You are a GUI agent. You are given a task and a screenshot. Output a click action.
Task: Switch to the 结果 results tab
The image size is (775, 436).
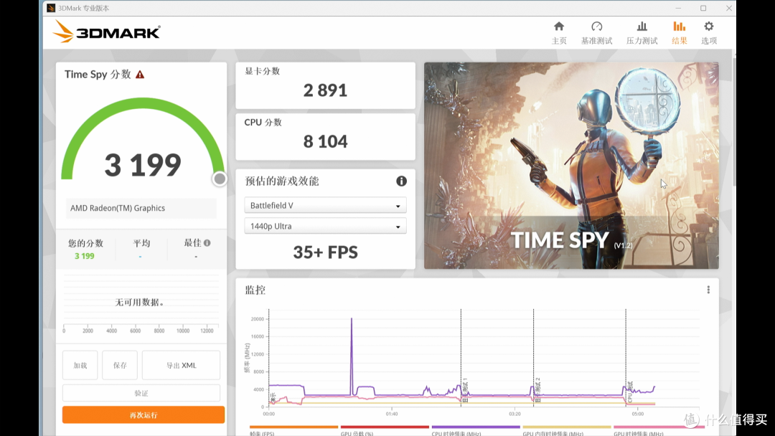[679, 32]
